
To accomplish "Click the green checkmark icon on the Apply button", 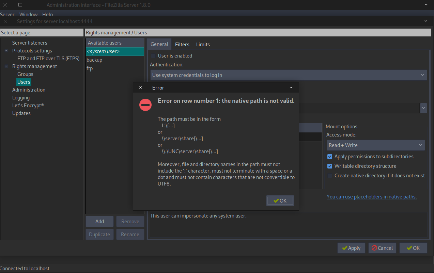I will pos(344,248).
